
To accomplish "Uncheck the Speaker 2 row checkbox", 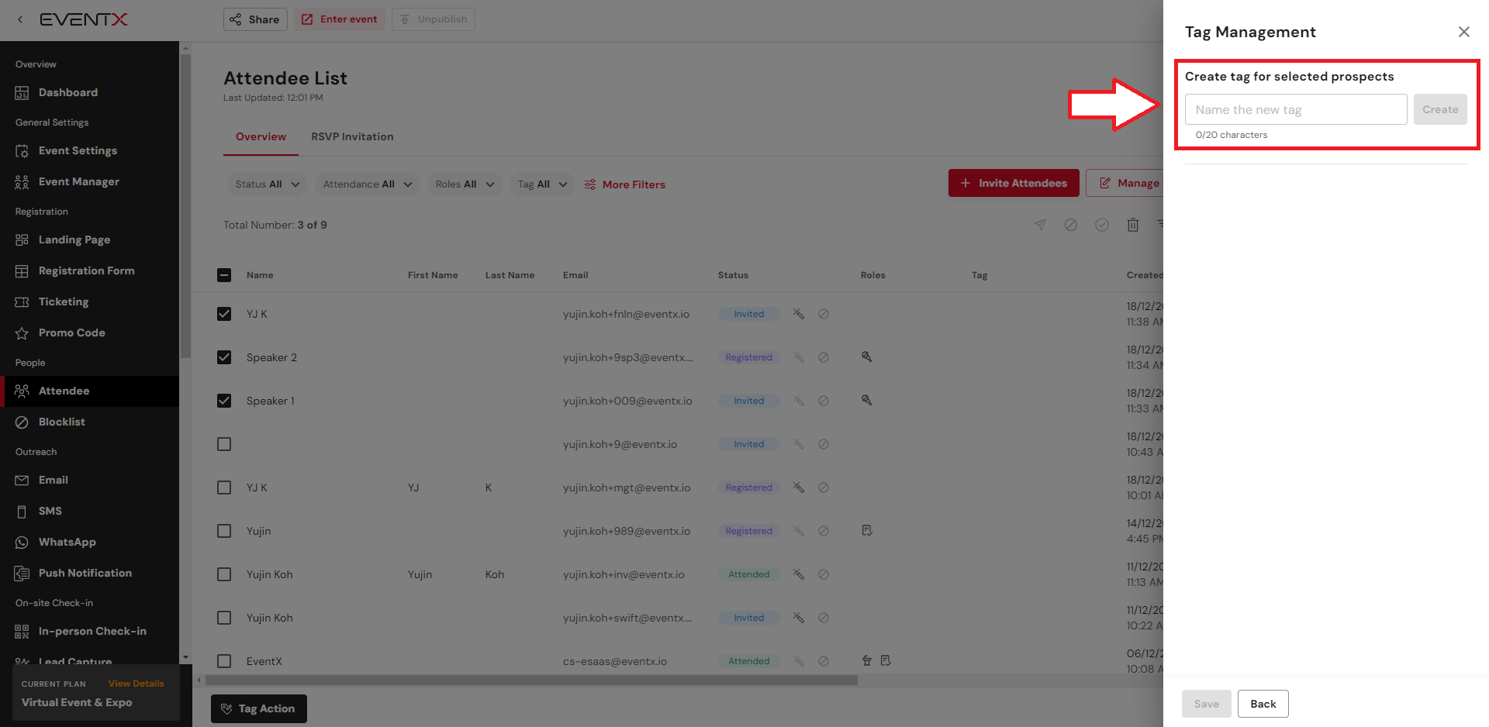I will tap(224, 357).
